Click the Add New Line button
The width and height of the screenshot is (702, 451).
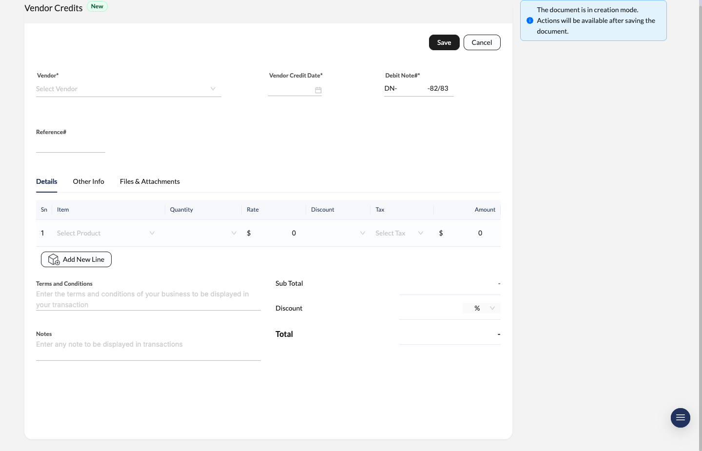click(76, 259)
